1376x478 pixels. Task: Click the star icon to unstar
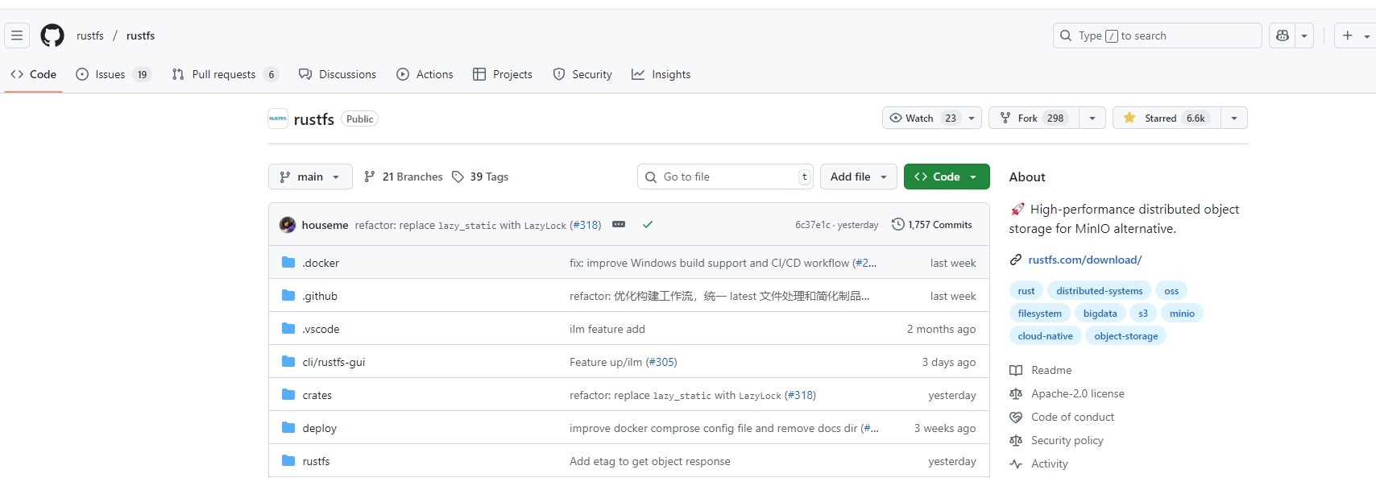1129,118
